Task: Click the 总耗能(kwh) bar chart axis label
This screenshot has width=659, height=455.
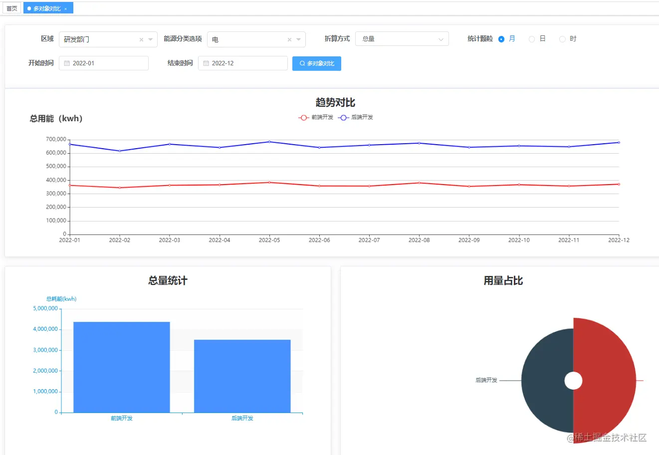Action: [x=61, y=299]
